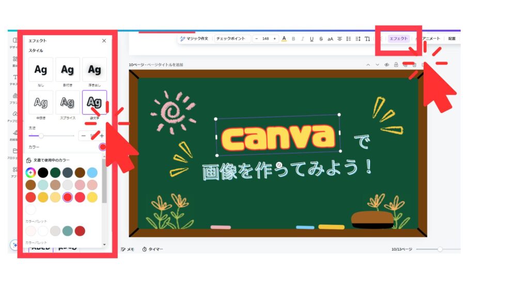Move the page down with the down chevron
Viewport: 529px width, 297px height.
coord(377,64)
